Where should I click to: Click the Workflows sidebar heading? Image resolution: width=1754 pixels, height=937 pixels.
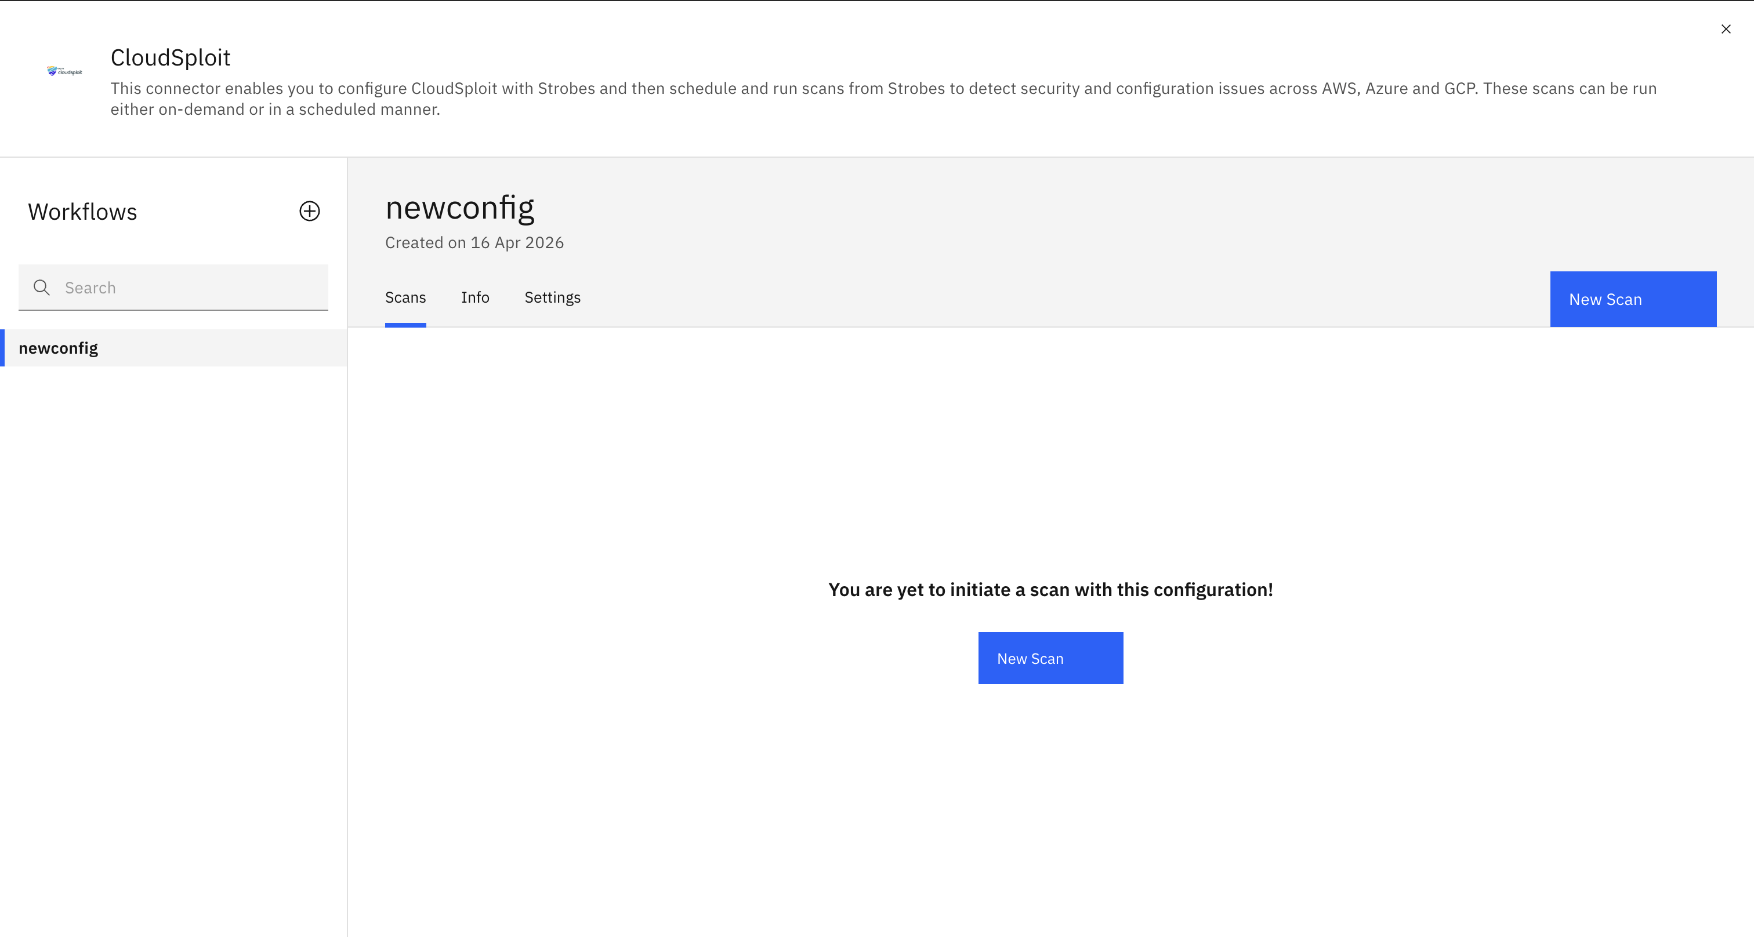82,212
